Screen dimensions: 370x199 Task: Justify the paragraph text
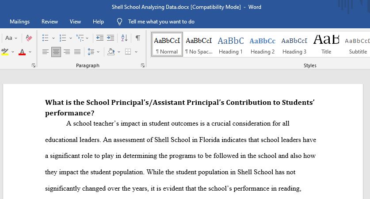pyautogui.click(x=77, y=52)
